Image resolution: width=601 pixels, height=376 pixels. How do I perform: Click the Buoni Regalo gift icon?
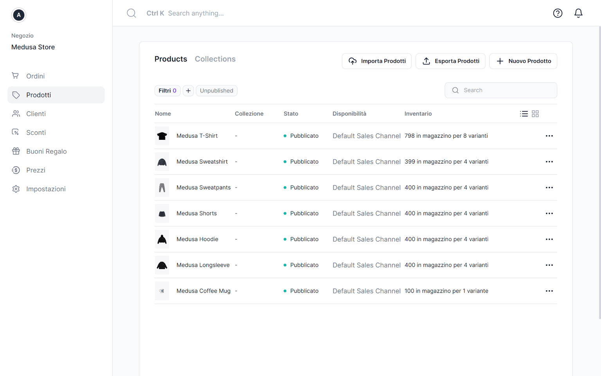(16, 151)
